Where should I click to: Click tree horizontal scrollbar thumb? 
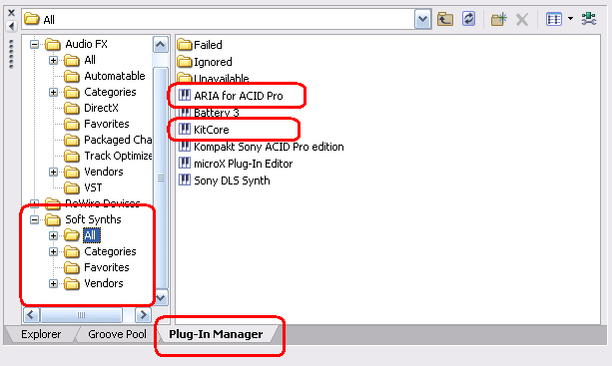coord(81,314)
